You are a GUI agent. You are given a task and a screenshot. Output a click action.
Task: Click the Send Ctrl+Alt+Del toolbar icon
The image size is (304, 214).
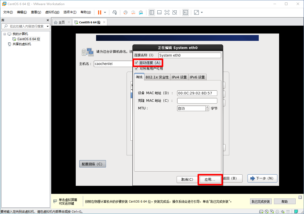115,12
